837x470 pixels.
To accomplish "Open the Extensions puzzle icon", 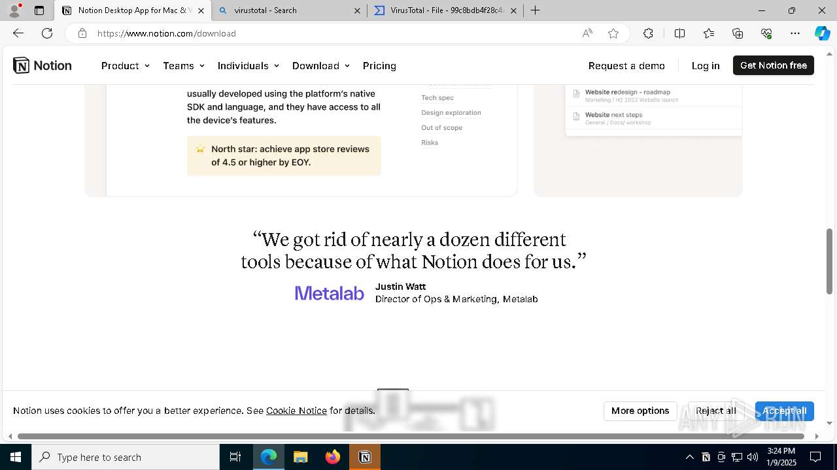I will tap(648, 33).
